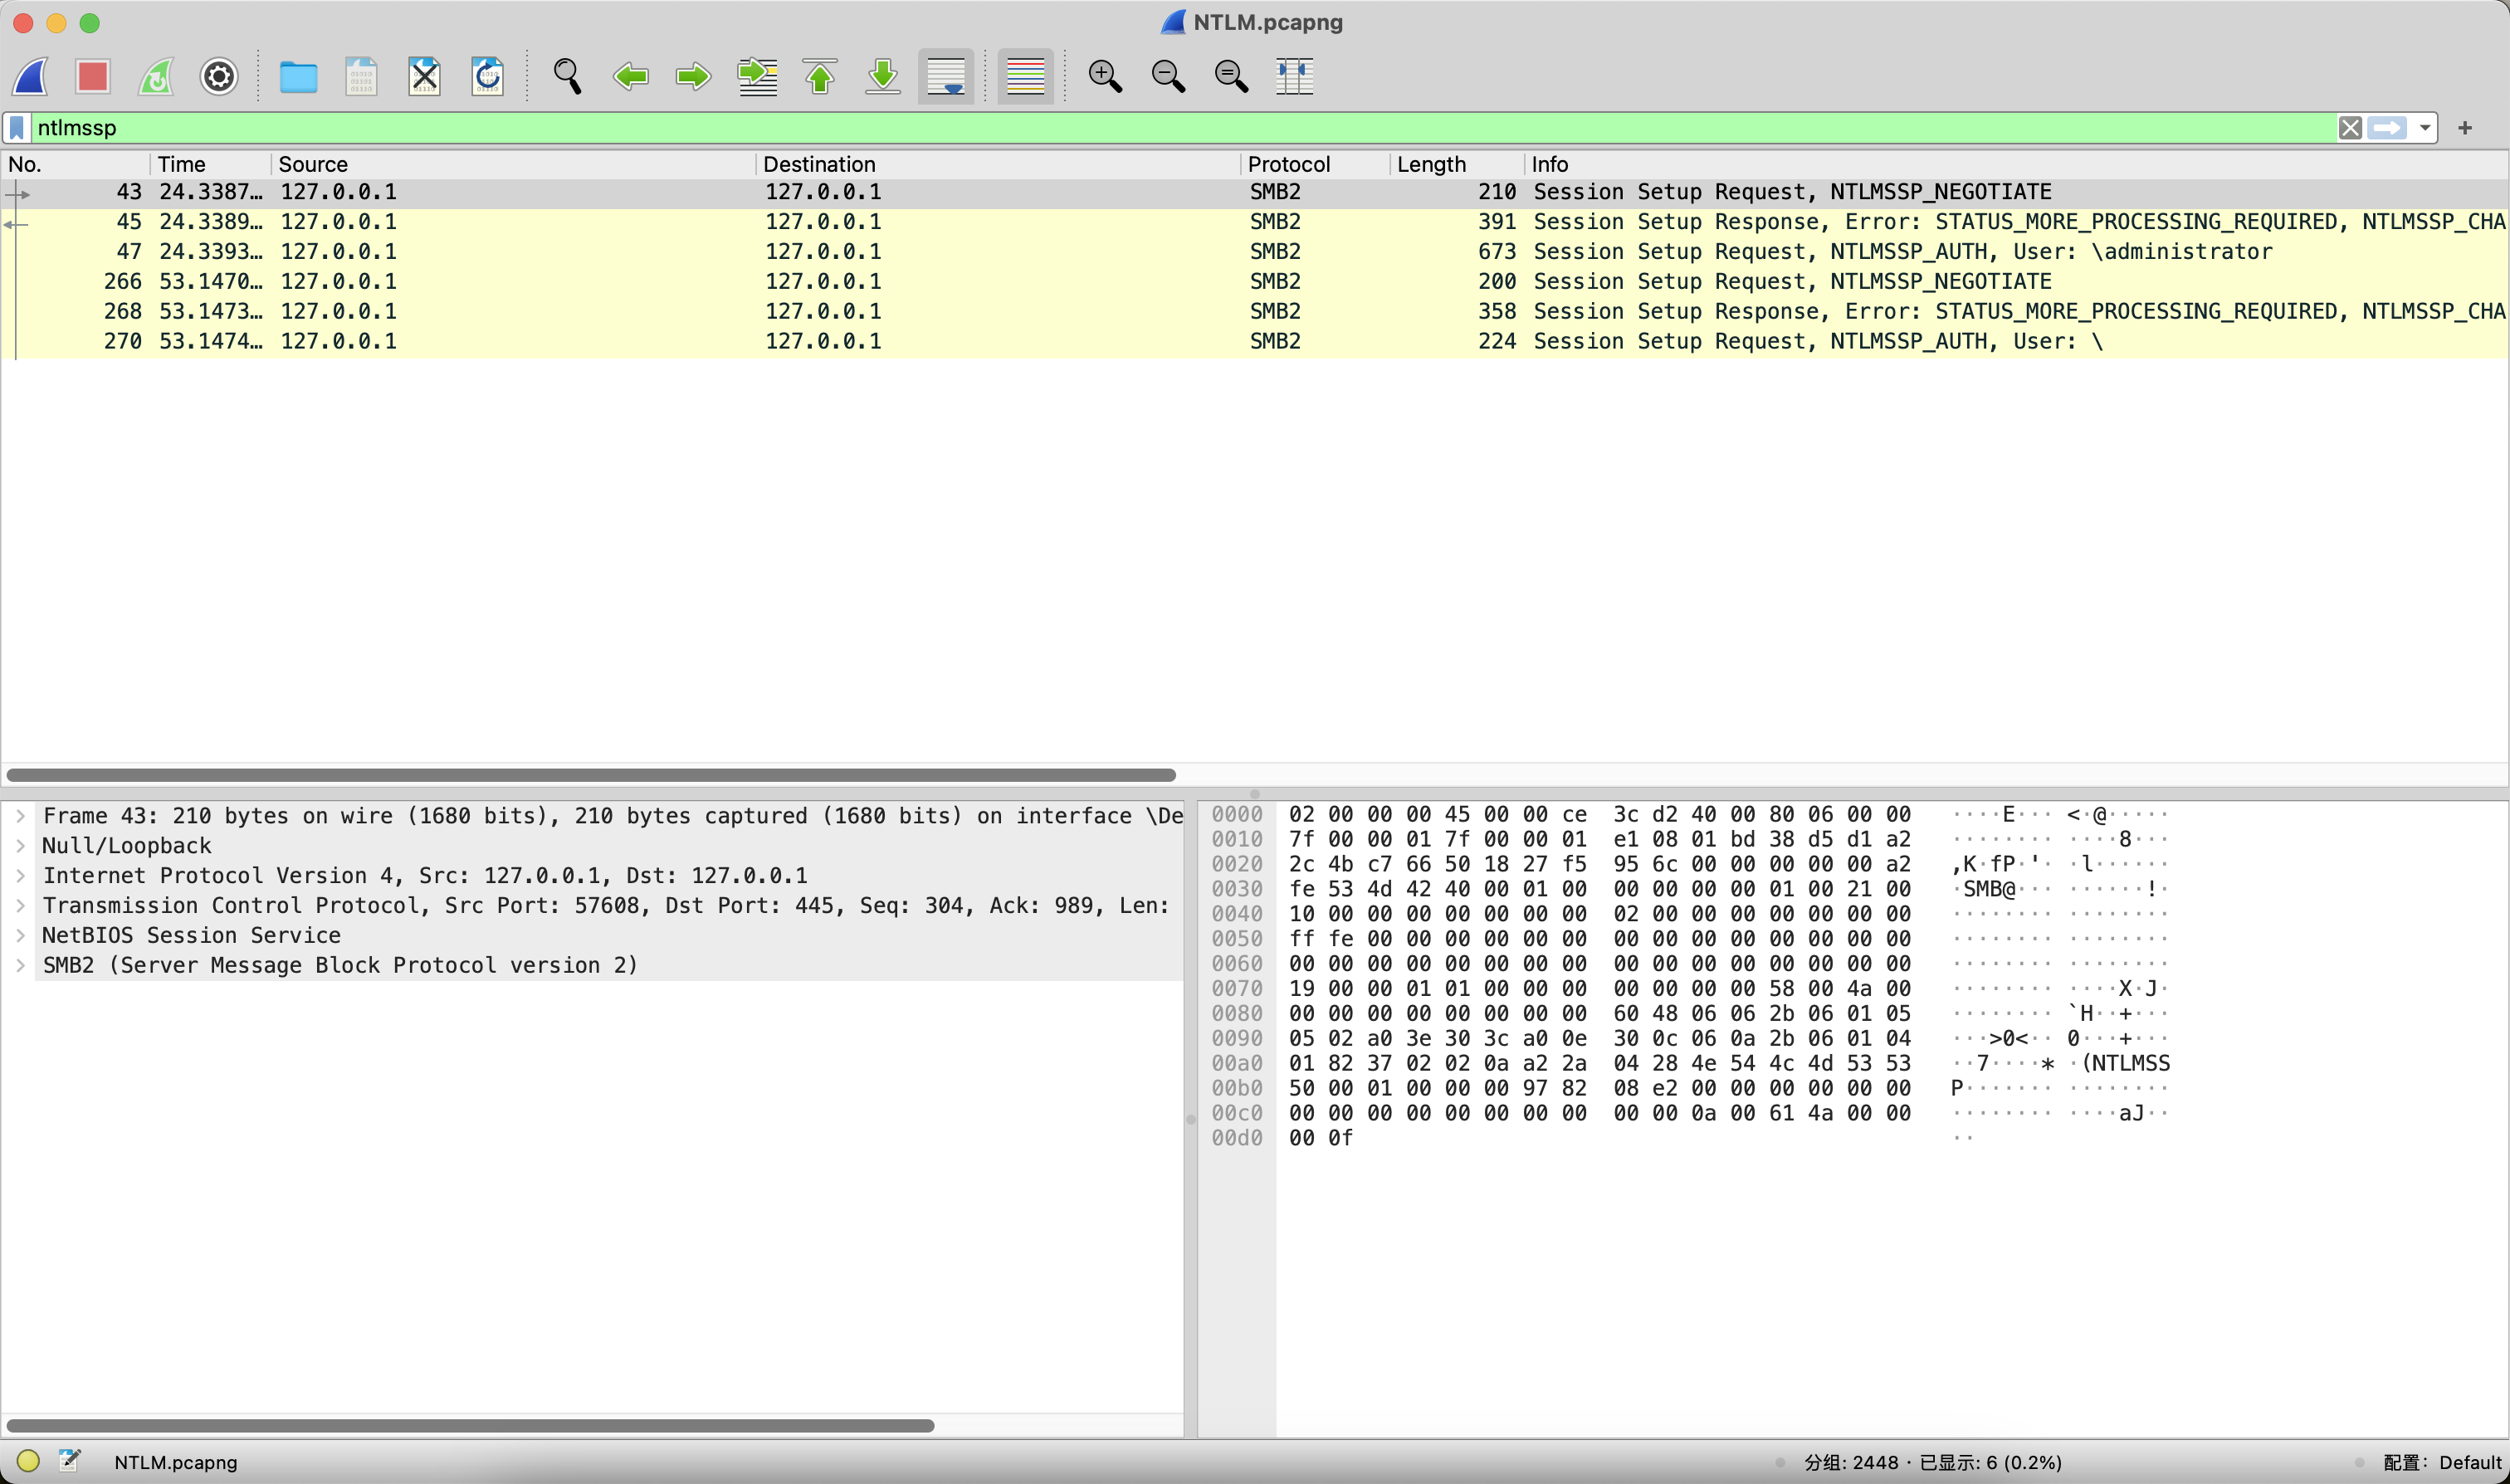Image resolution: width=2510 pixels, height=1484 pixels.
Task: Select packet 266 length 200 row
Action: pyautogui.click(x=1255, y=282)
